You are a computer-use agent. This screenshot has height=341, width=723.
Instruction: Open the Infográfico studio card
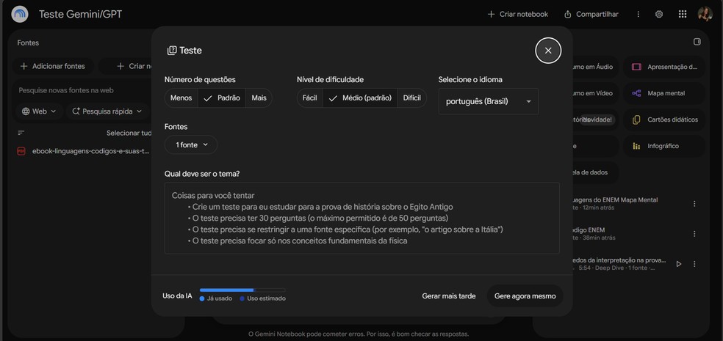(x=664, y=146)
